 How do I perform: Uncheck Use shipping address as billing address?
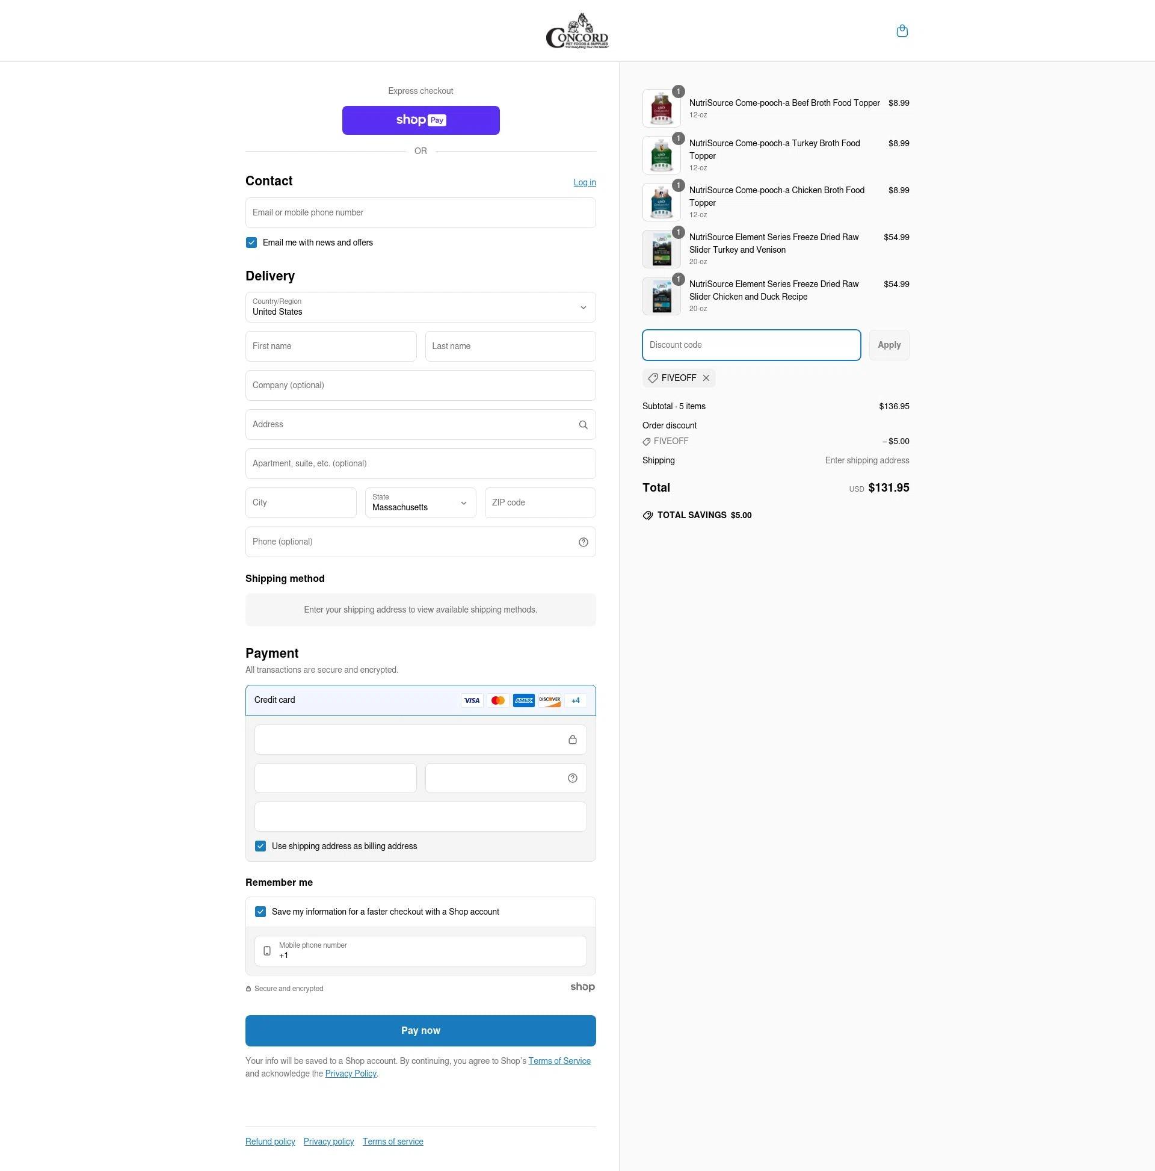(x=260, y=845)
